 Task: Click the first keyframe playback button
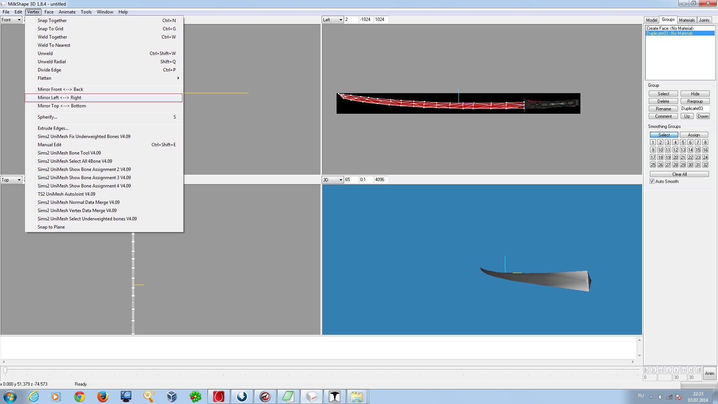click(x=646, y=370)
